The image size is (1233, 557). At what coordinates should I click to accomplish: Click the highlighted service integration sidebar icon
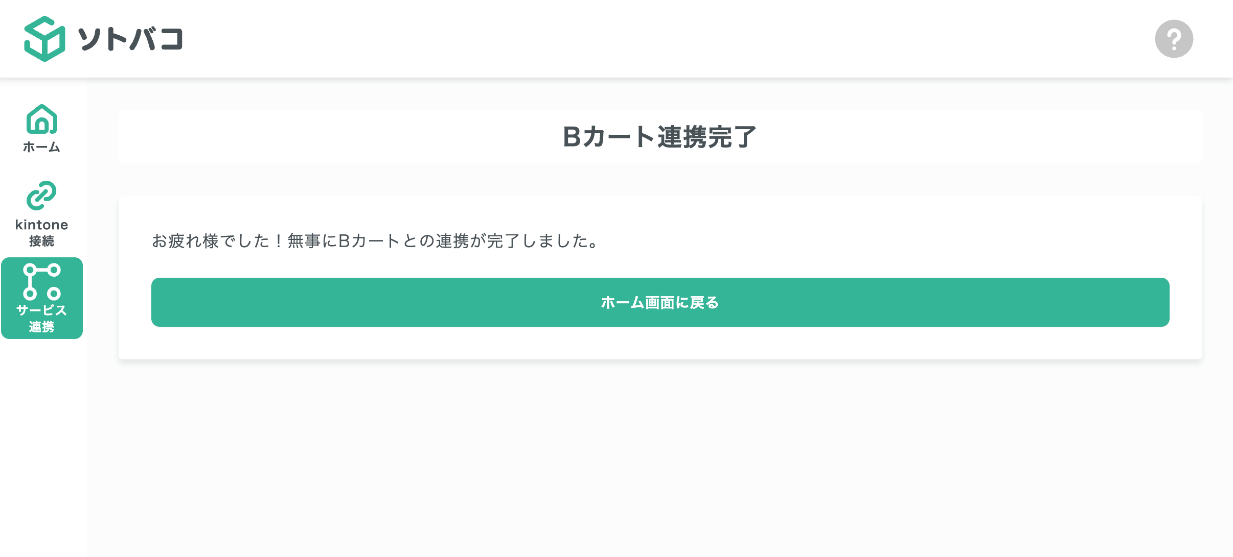pos(41,298)
